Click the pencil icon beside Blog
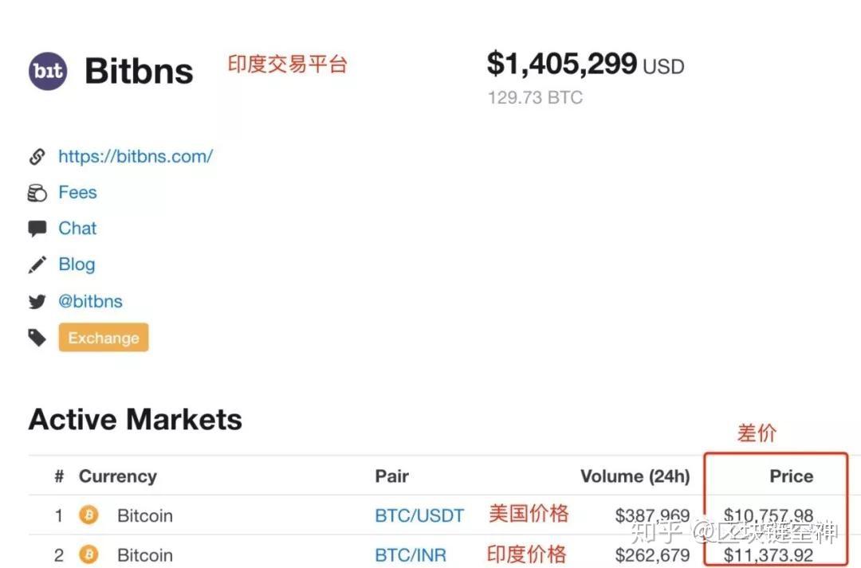This screenshot has width=861, height=568. tap(37, 265)
